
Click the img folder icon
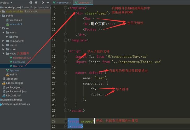11,37
